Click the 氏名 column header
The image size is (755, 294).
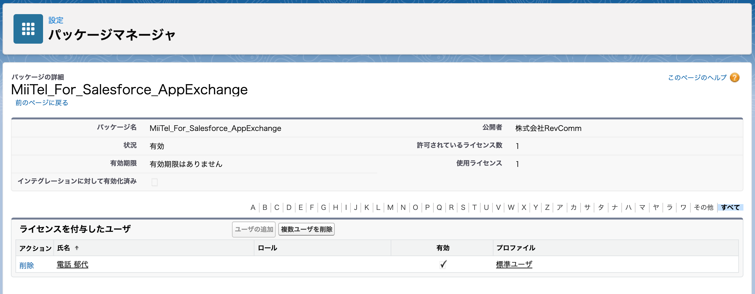pos(64,248)
